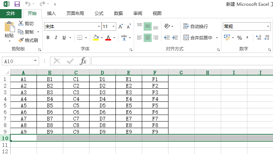Click the Format Painter (格式刷) brush icon

(x=21, y=40)
